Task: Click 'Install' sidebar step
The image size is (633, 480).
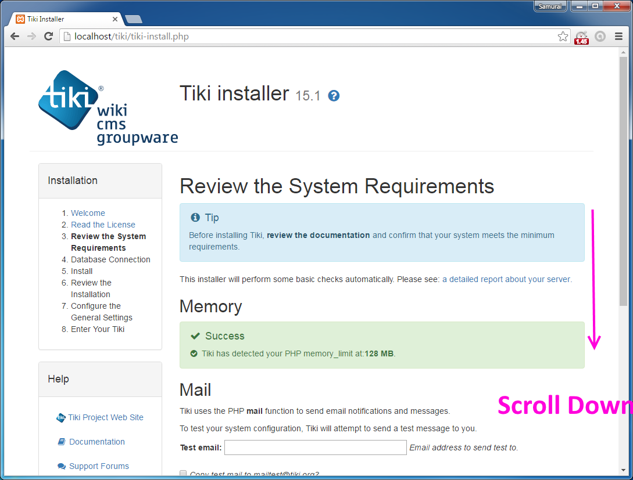Action: click(x=81, y=271)
